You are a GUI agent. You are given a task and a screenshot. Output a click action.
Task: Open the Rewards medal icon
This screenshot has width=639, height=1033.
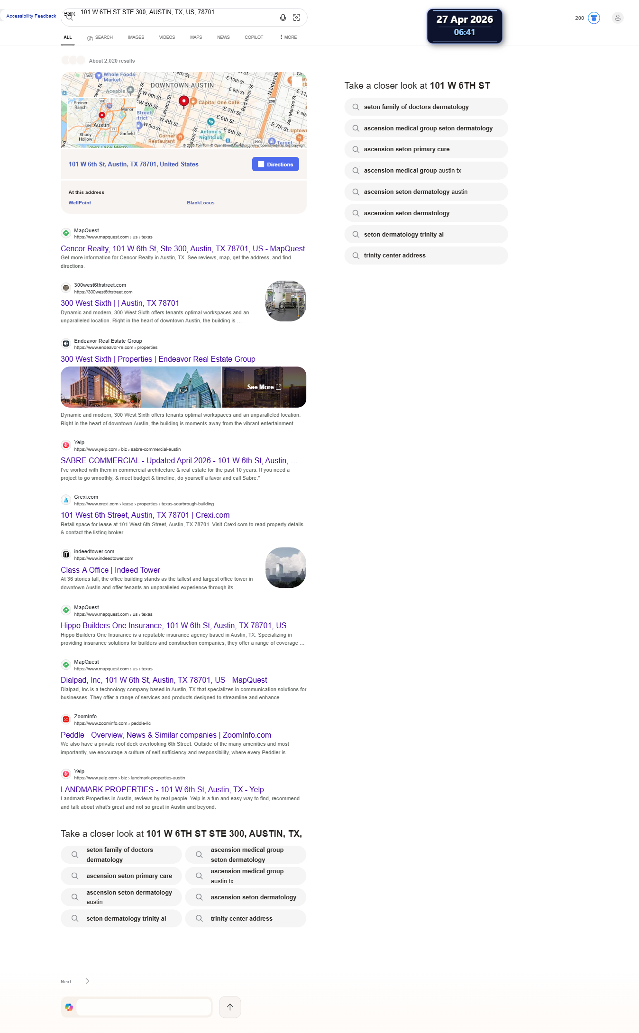click(594, 18)
